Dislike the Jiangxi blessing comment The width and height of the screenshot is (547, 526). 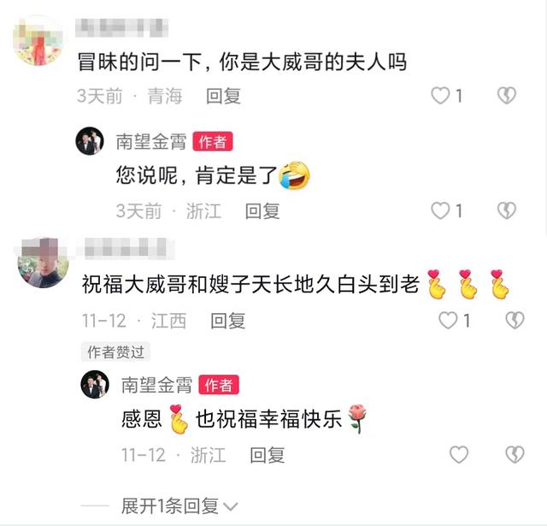pos(515,320)
